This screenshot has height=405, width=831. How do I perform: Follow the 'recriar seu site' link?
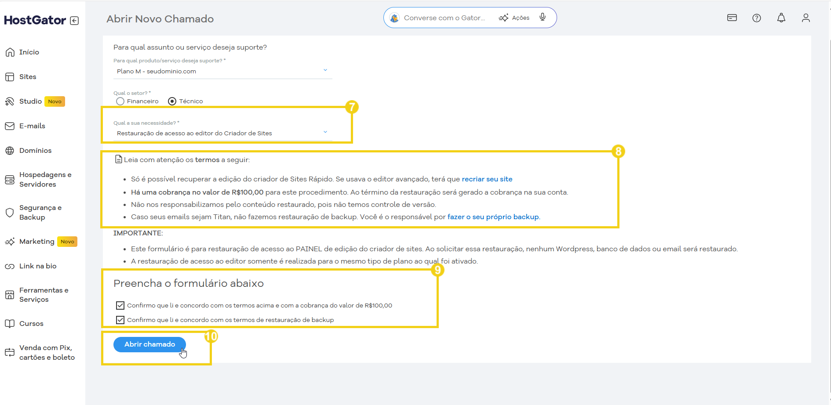[x=487, y=179]
